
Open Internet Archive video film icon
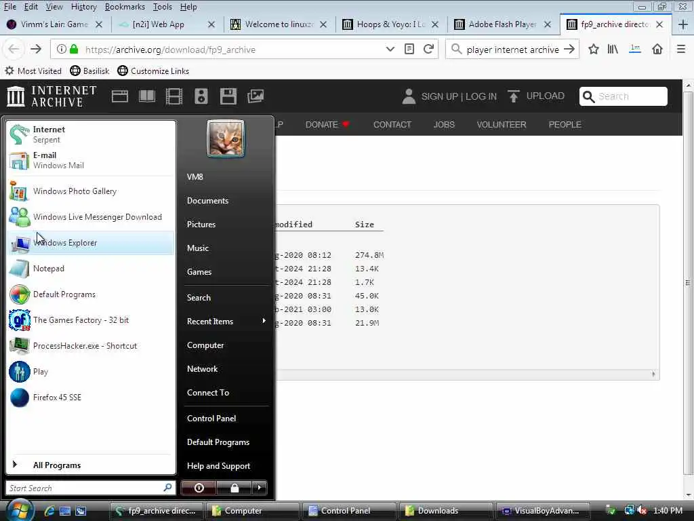[174, 96]
